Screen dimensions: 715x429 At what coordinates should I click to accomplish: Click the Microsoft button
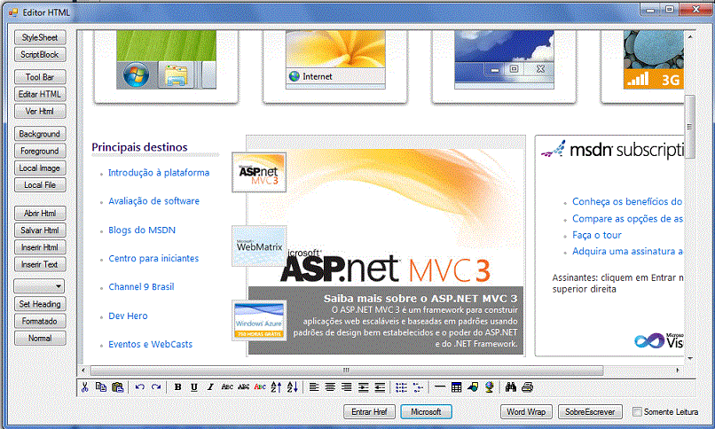tap(427, 411)
